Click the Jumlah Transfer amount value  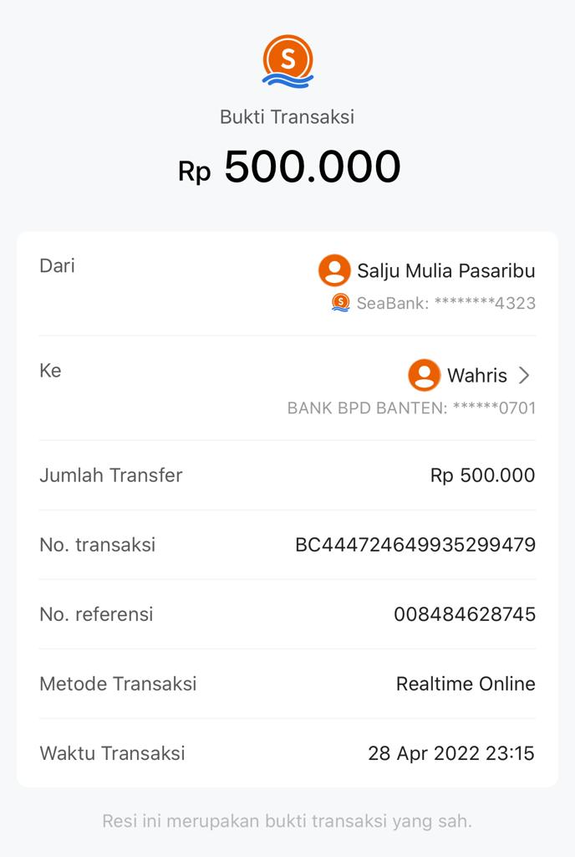[482, 475]
